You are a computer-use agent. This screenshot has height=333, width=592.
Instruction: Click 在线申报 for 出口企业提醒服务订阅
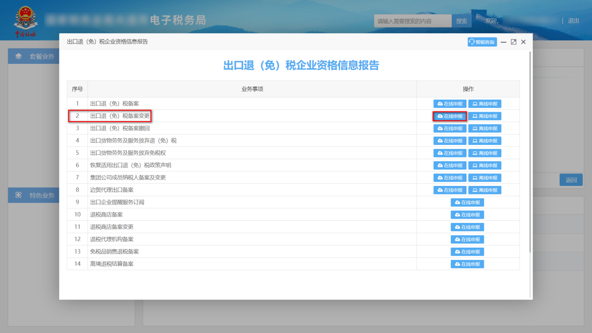467,202
